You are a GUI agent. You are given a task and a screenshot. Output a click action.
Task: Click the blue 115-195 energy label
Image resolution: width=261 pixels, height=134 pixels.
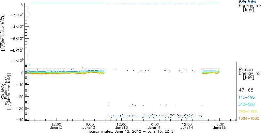point(247,97)
